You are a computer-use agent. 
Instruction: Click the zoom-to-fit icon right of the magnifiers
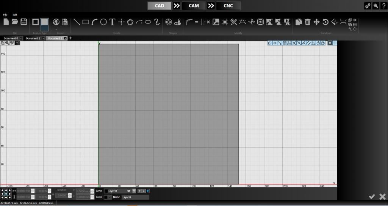(x=17, y=43)
